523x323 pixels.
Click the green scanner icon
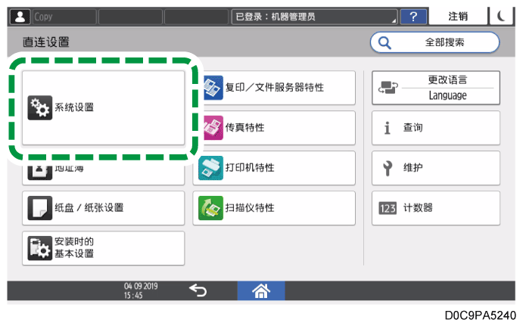[x=210, y=208]
